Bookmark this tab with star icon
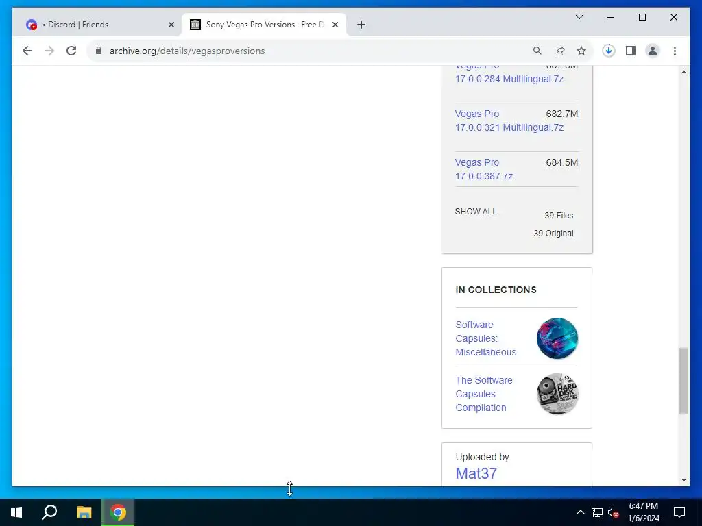Viewport: 702px width, 526px height. point(581,51)
